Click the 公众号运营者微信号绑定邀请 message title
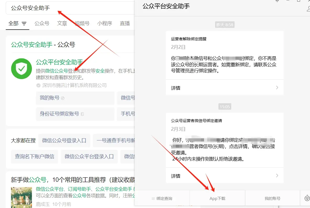Screen dimensions: 310x208 [x=196, y=121]
